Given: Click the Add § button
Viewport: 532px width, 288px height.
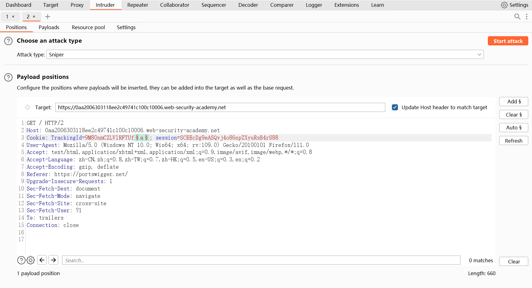Looking at the screenshot, I should point(514,102).
